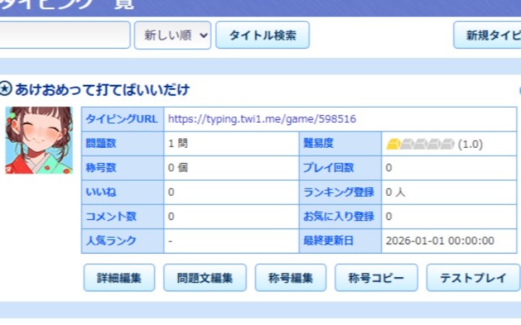Click the タイピングURL label cell
521x325 pixels.
click(122, 119)
